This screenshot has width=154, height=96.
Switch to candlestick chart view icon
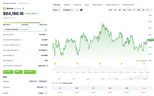[81, 10]
